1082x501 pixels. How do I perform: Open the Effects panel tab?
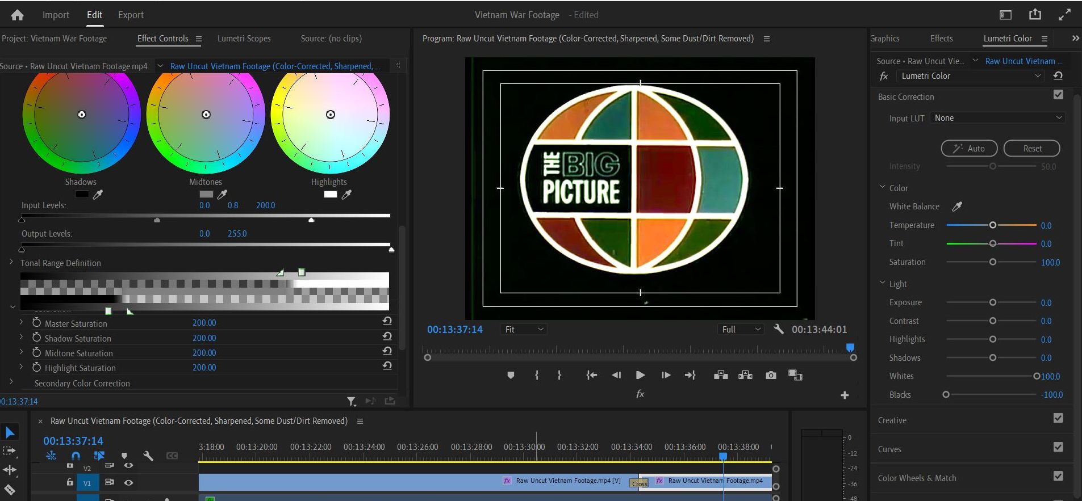[941, 39]
